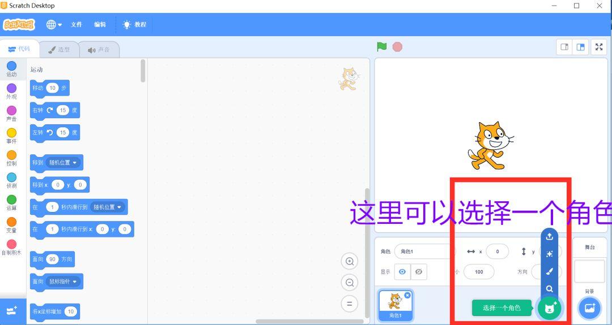
Task: Click the green flag to run
Action: [382, 47]
